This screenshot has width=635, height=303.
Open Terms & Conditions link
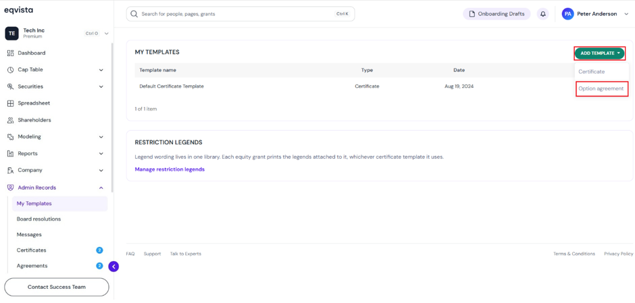pyautogui.click(x=574, y=254)
